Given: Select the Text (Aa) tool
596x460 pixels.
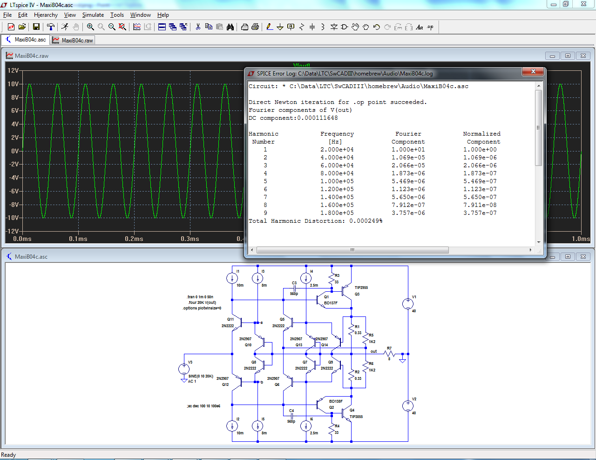Looking at the screenshot, I should coord(420,27).
